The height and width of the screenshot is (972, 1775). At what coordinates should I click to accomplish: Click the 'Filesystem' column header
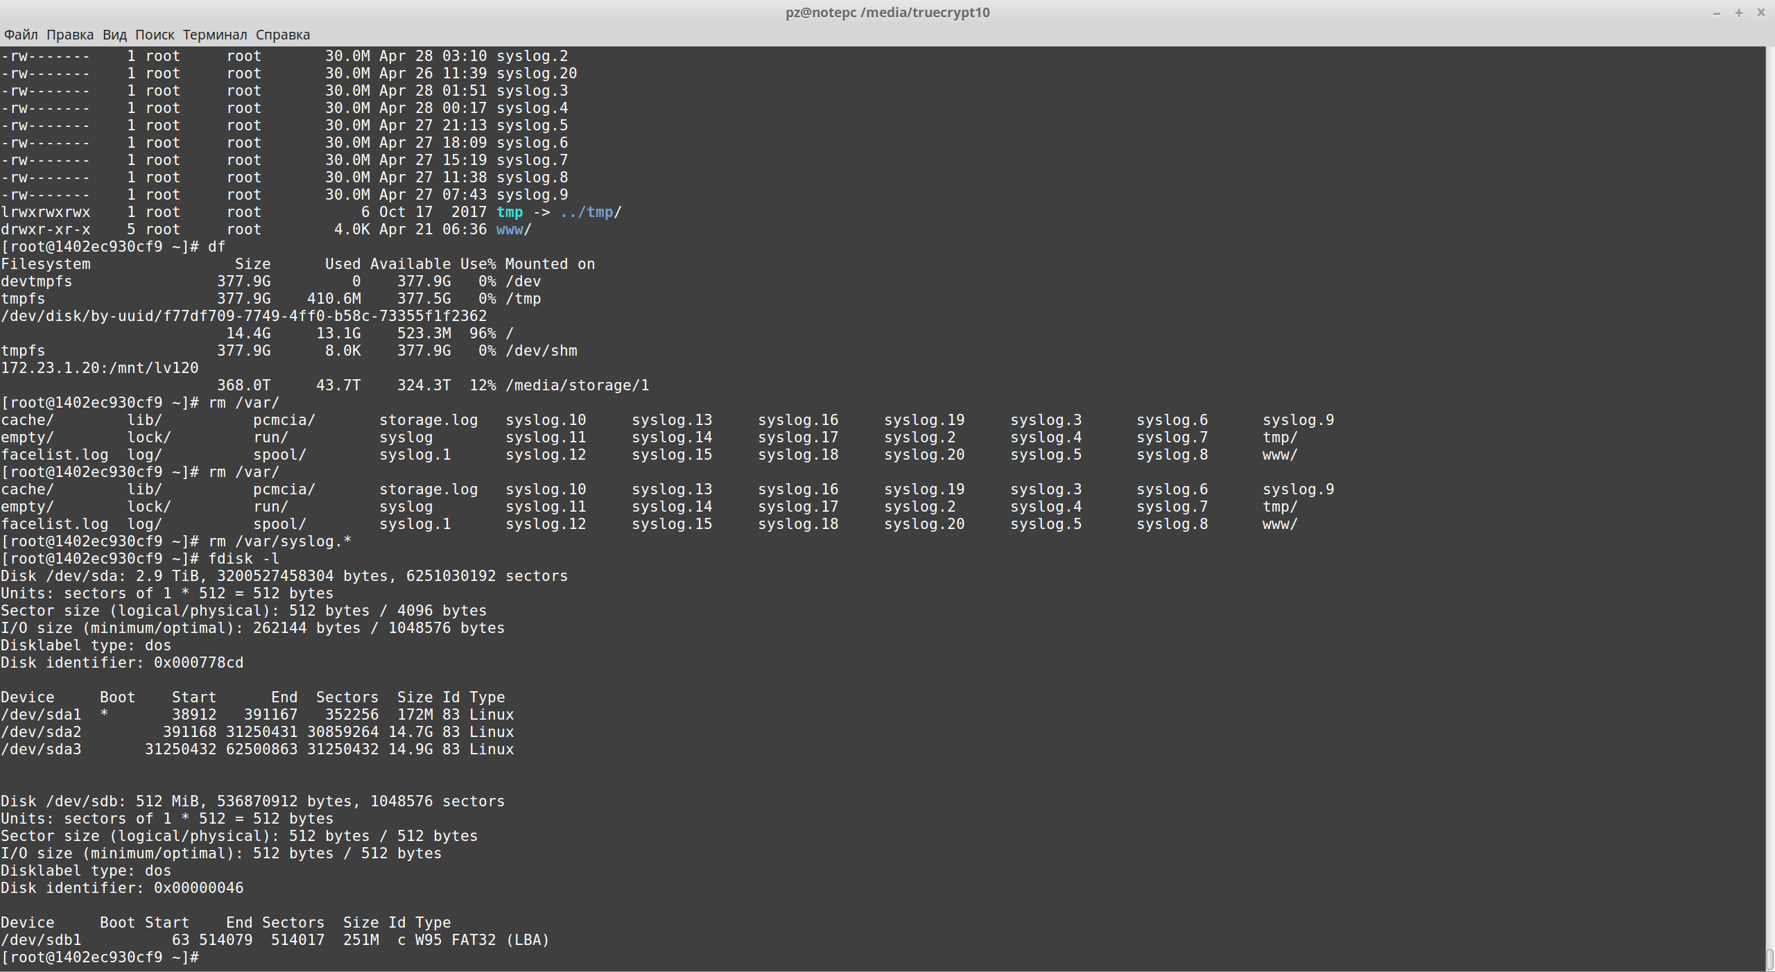coord(45,264)
